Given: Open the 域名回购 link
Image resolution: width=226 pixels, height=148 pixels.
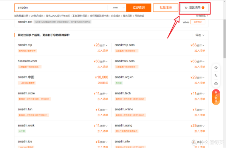Looking at the screenshot, I should (127, 16).
